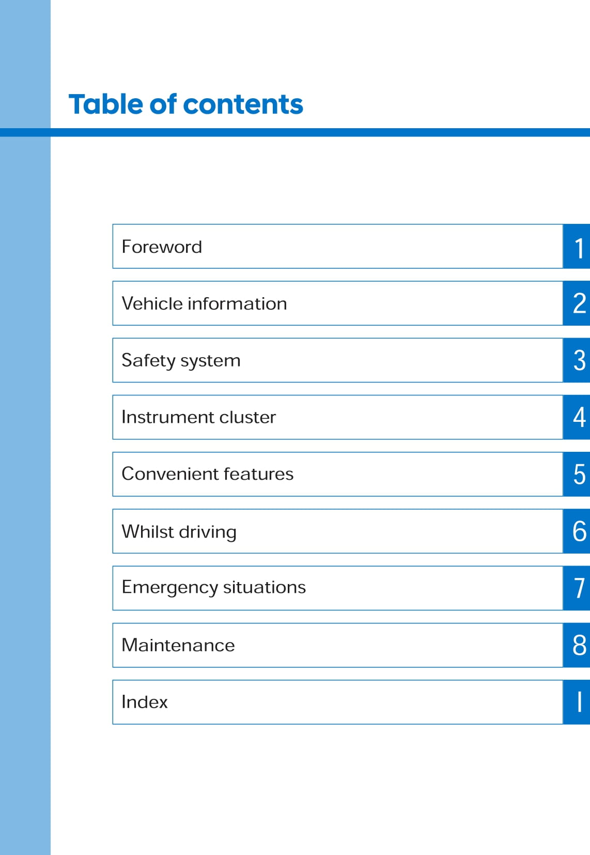Image resolution: width=590 pixels, height=855 pixels.
Task: Select the blue number 4 tab
Action: click(x=577, y=417)
